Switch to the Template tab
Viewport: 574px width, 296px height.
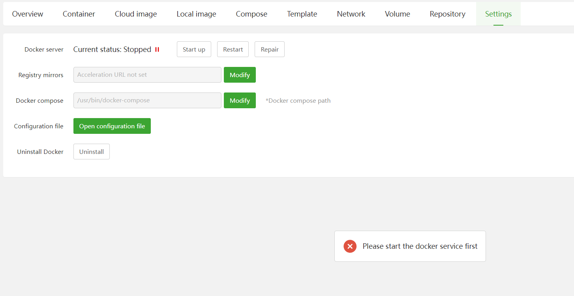[x=302, y=14]
